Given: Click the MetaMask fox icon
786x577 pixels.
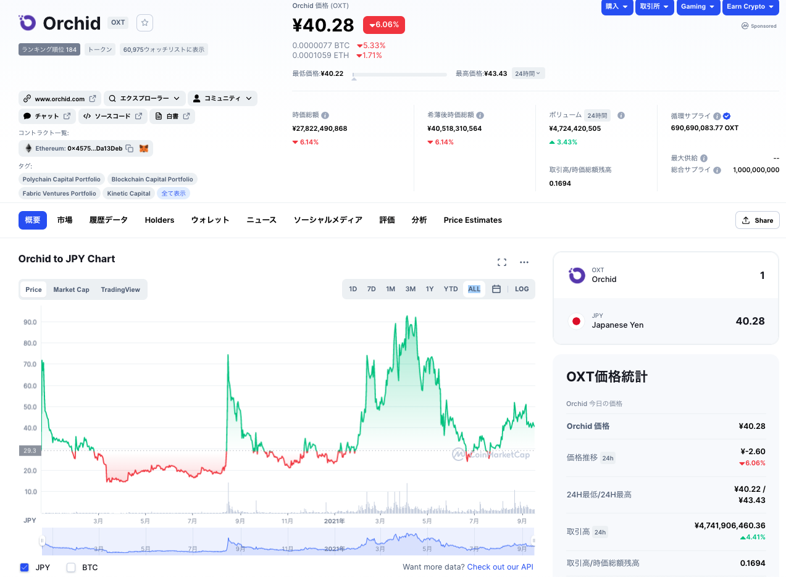Looking at the screenshot, I should coord(143,148).
